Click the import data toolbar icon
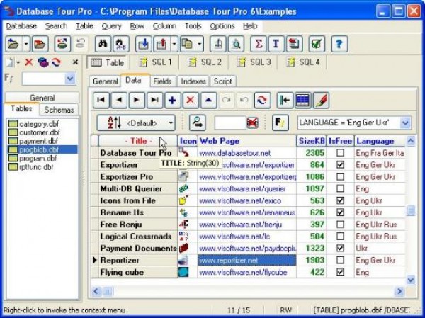This screenshot has width=425, height=318. 143,44
